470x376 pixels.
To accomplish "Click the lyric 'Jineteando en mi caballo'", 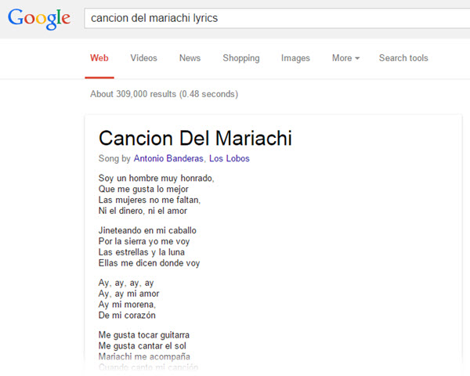I will 147,230.
